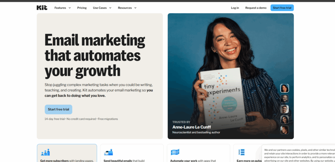Click the Kit logo in the header

pos(42,8)
